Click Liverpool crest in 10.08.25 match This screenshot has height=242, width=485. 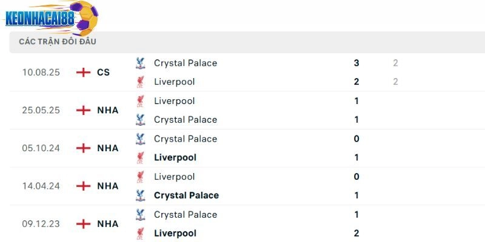(x=141, y=82)
